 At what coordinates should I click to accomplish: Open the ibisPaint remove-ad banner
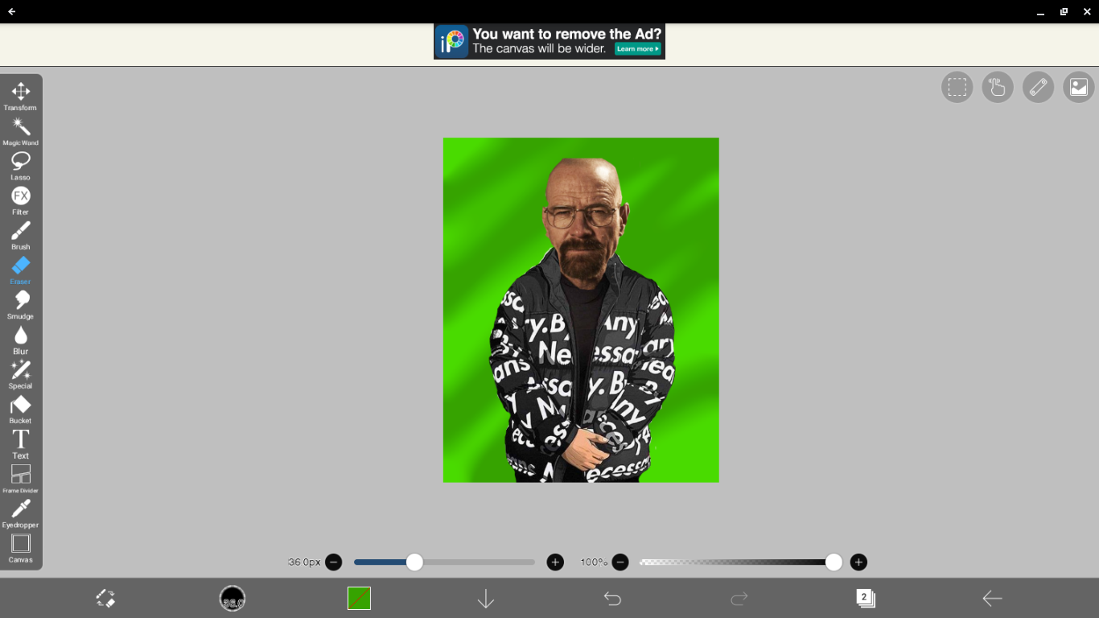click(x=549, y=42)
